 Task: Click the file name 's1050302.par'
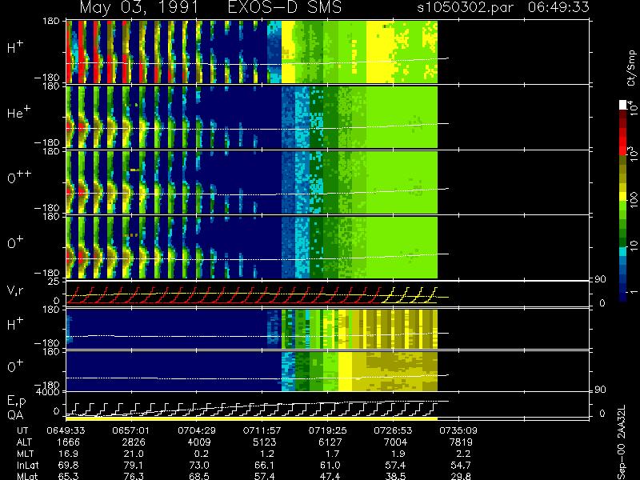click(x=466, y=7)
